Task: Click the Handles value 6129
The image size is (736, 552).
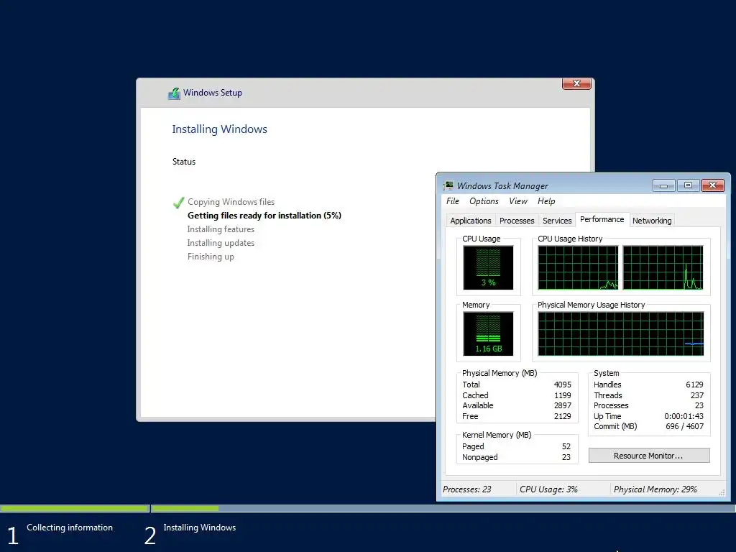Action: (x=694, y=385)
